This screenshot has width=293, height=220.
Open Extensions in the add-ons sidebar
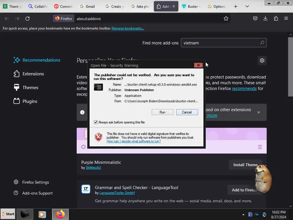[29, 74]
